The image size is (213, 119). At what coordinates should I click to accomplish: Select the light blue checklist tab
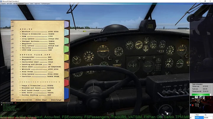67,32
